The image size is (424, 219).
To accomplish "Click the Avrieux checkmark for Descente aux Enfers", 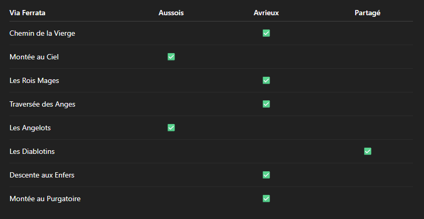I will pyautogui.click(x=266, y=175).
